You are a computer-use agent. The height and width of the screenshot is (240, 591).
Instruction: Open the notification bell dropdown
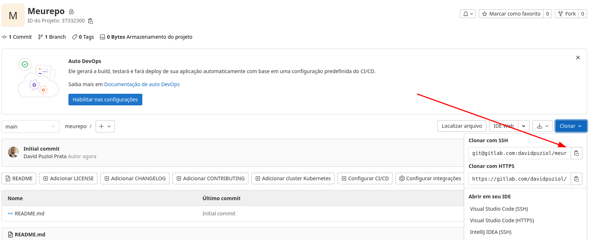tap(468, 14)
